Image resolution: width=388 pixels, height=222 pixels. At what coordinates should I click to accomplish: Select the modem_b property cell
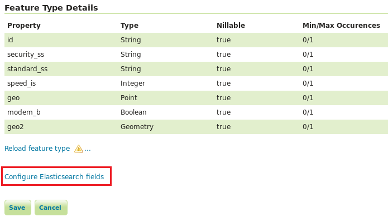point(24,112)
